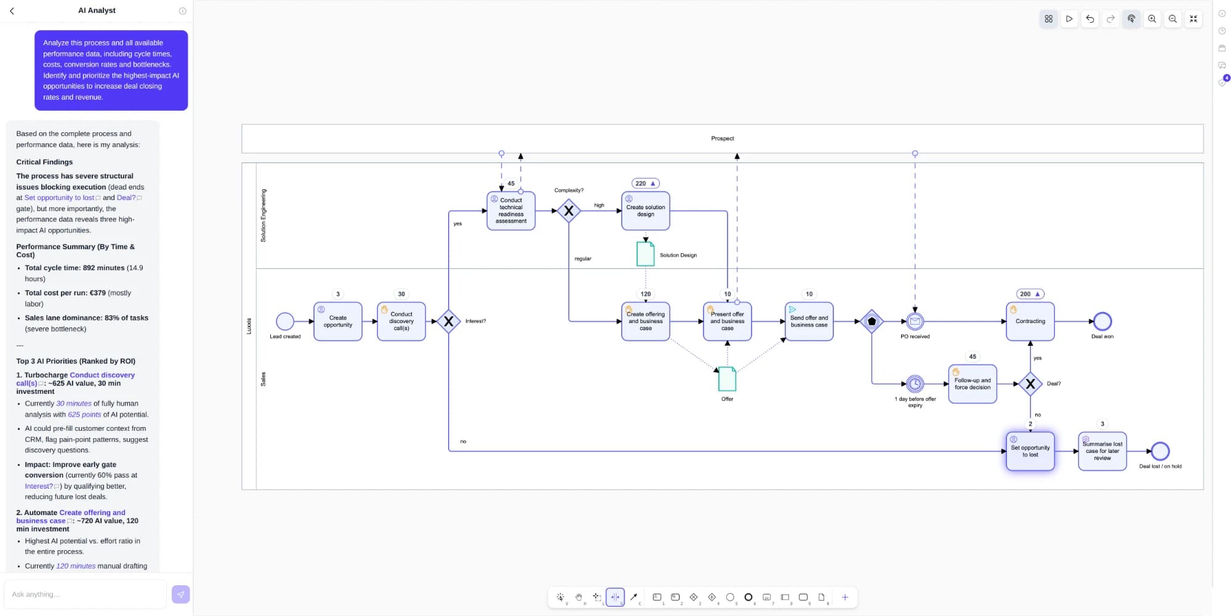Select Present offer and business case task
Image resolution: width=1231 pixels, height=616 pixels.
728,321
